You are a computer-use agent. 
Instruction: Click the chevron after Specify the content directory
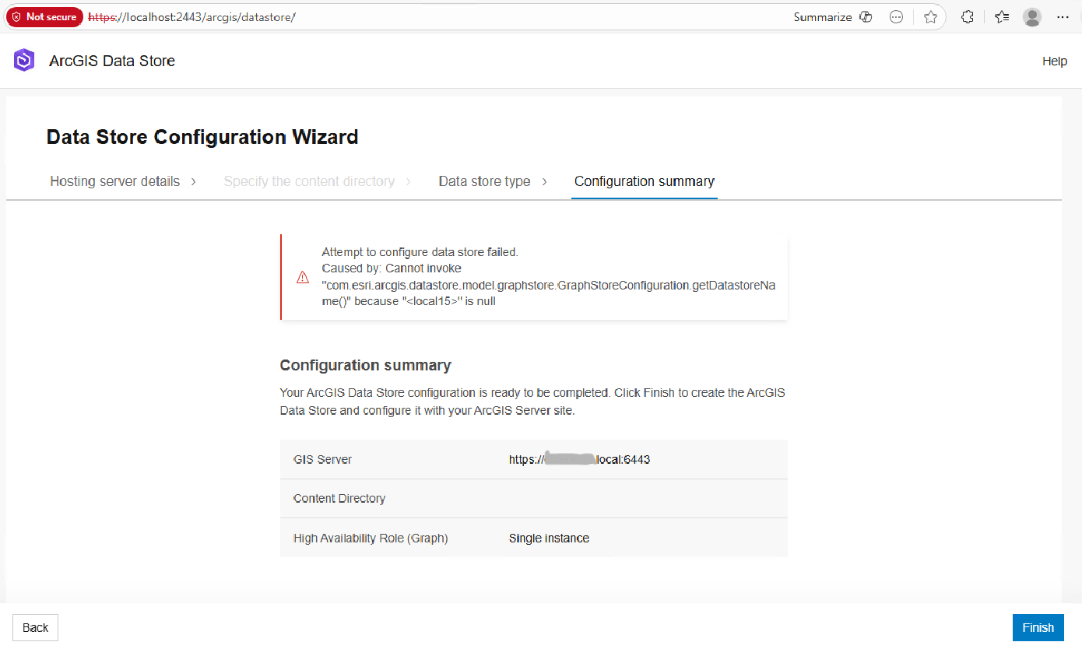point(408,181)
